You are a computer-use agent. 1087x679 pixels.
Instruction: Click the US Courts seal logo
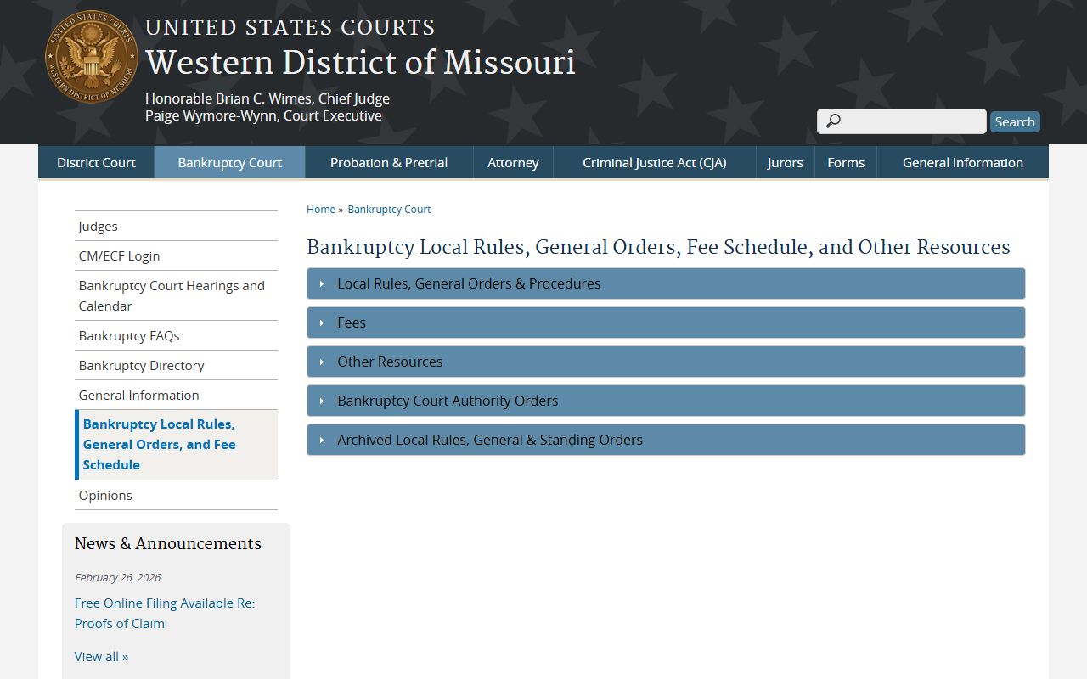pyautogui.click(x=92, y=57)
